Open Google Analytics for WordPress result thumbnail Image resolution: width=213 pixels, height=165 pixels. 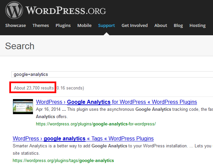pos(23,106)
